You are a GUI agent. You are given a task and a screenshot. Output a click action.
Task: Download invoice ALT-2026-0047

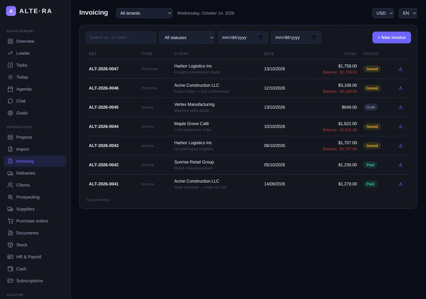pos(400,69)
